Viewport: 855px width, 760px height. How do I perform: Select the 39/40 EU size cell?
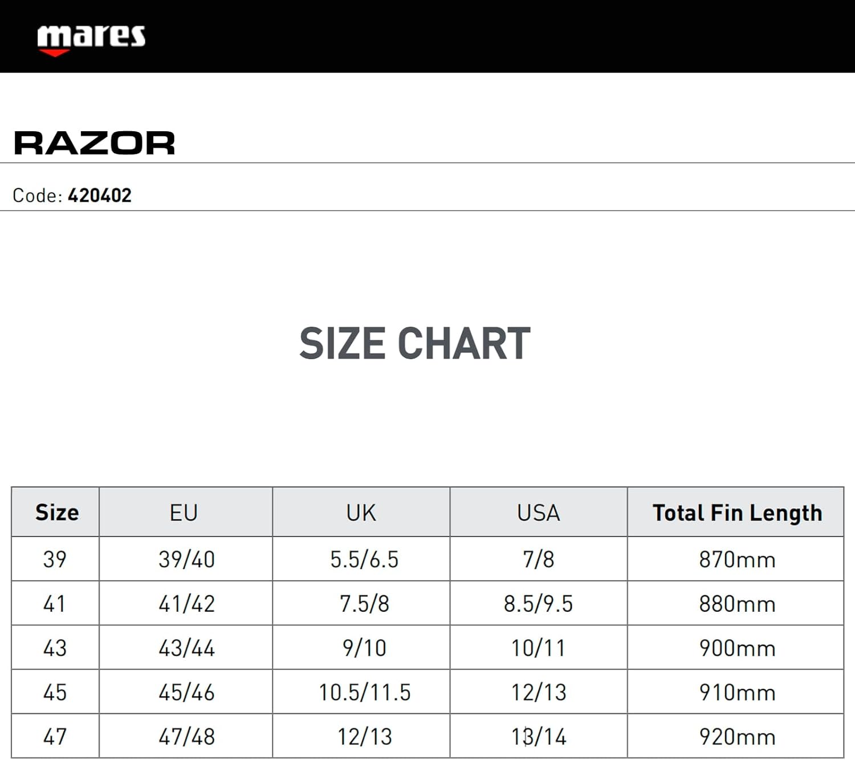point(186,559)
